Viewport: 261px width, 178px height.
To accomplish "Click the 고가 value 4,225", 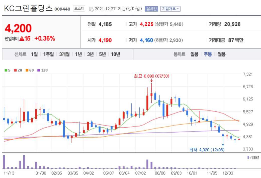I will pos(147,24).
